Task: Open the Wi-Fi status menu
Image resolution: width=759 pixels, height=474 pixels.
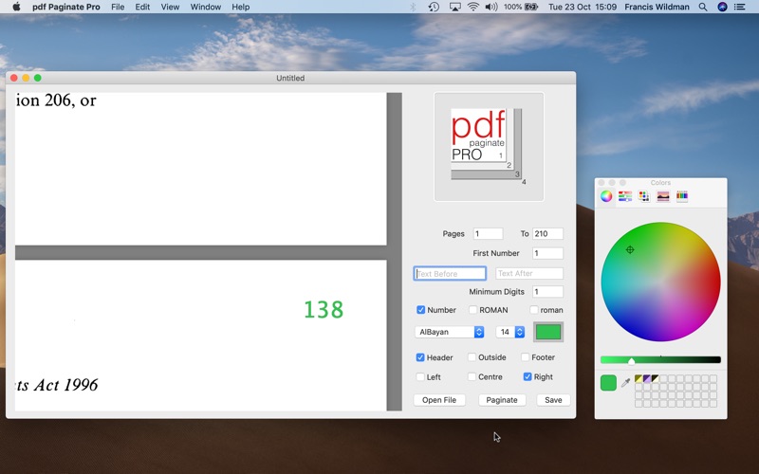Action: pyautogui.click(x=473, y=7)
